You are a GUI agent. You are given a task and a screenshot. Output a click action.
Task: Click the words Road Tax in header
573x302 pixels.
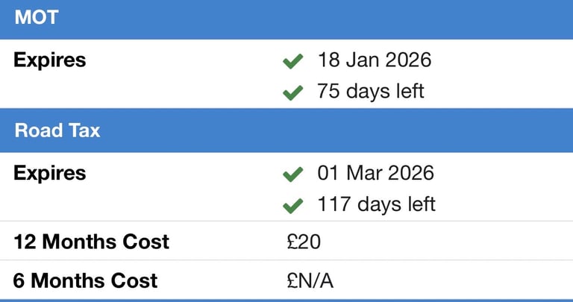(x=57, y=130)
